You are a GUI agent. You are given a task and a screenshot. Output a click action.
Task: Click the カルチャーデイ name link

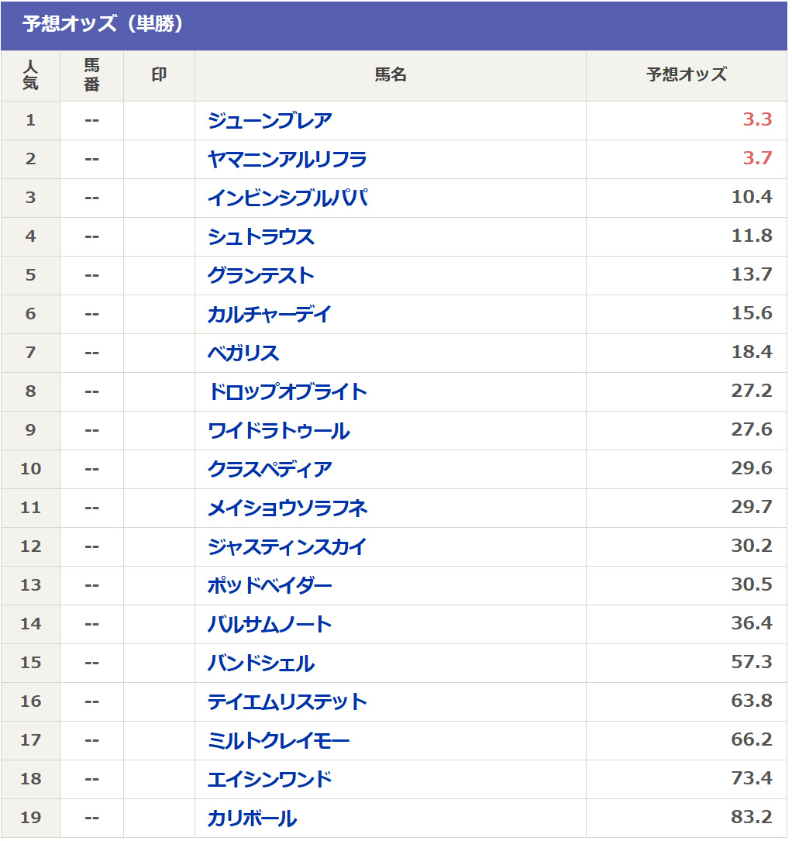coord(270,314)
